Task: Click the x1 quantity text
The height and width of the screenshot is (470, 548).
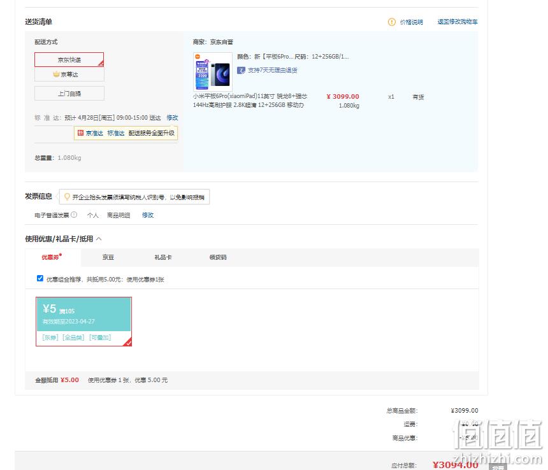Action: pyautogui.click(x=391, y=97)
